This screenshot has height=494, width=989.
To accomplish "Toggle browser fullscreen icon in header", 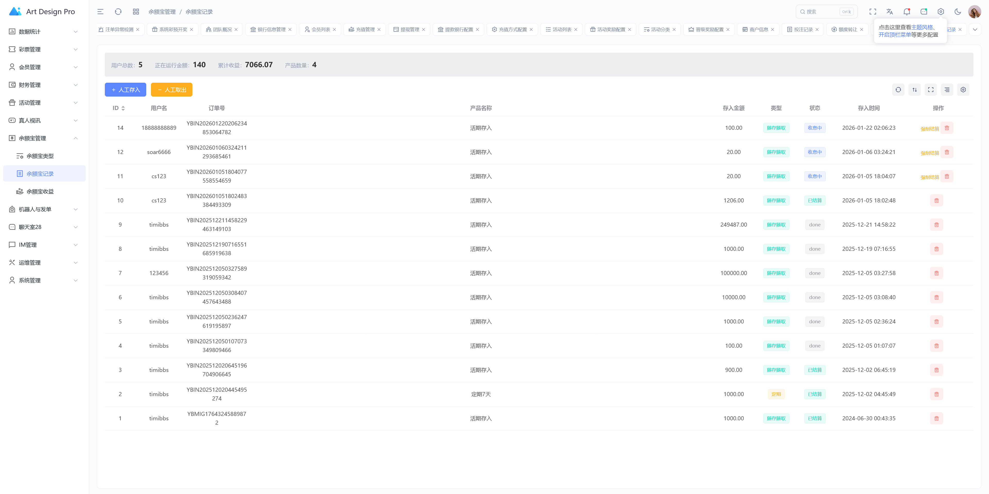I will point(873,12).
